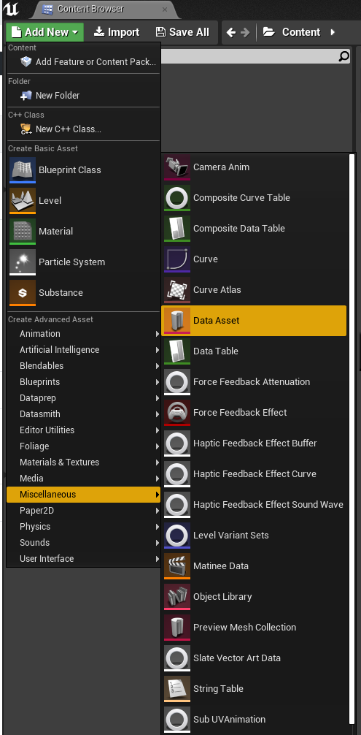
Task: Click the Force Feedback Effect gamepad icon
Action: pyautogui.click(x=177, y=413)
